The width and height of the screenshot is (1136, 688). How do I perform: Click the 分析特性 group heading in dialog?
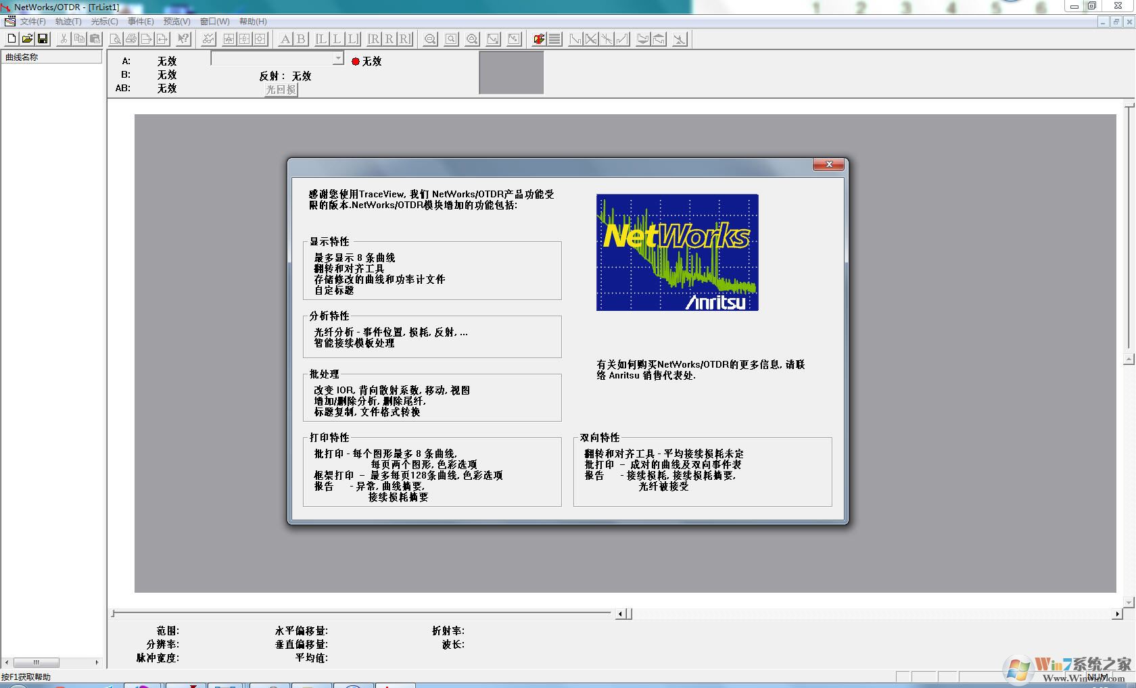pyautogui.click(x=329, y=316)
